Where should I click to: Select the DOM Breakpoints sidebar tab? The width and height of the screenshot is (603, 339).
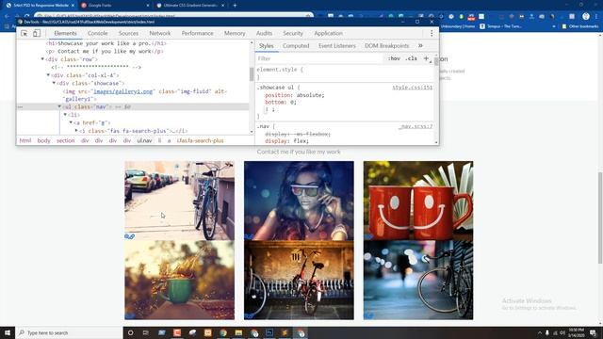click(387, 46)
